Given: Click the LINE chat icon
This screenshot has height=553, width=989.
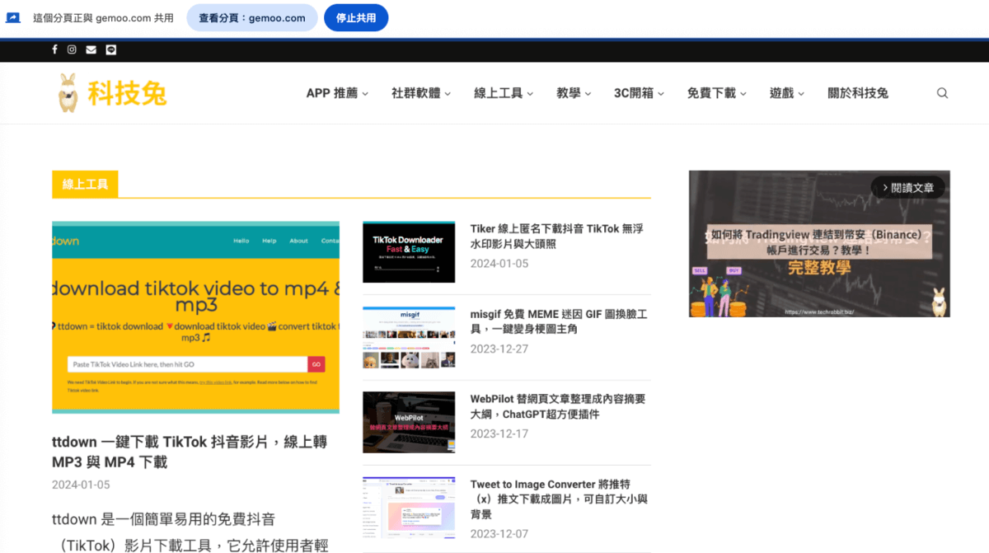Looking at the screenshot, I should point(110,49).
